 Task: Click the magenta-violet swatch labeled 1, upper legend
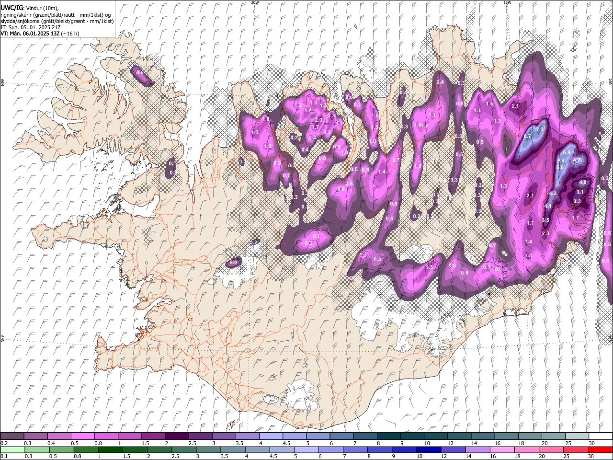(x=130, y=437)
